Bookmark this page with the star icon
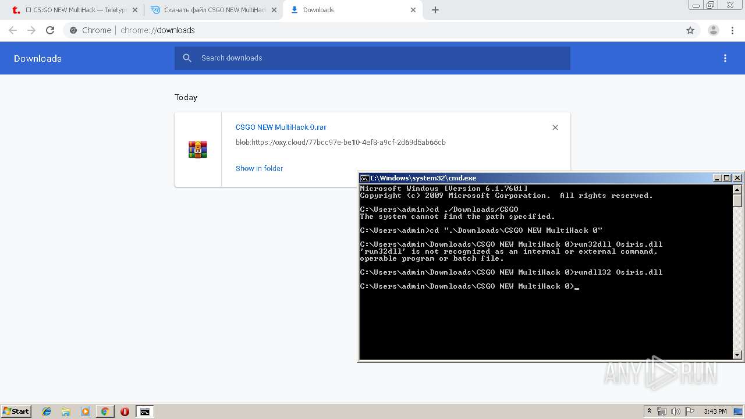Image resolution: width=745 pixels, height=419 pixels. pyautogui.click(x=690, y=30)
